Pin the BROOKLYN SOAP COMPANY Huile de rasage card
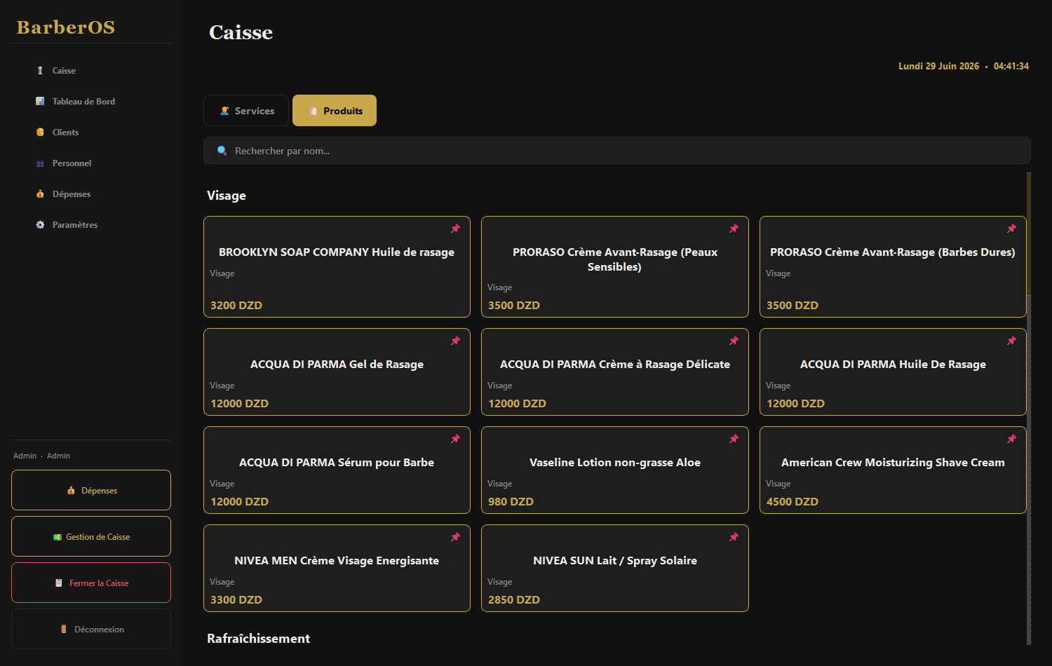1052x666 pixels. pos(456,229)
